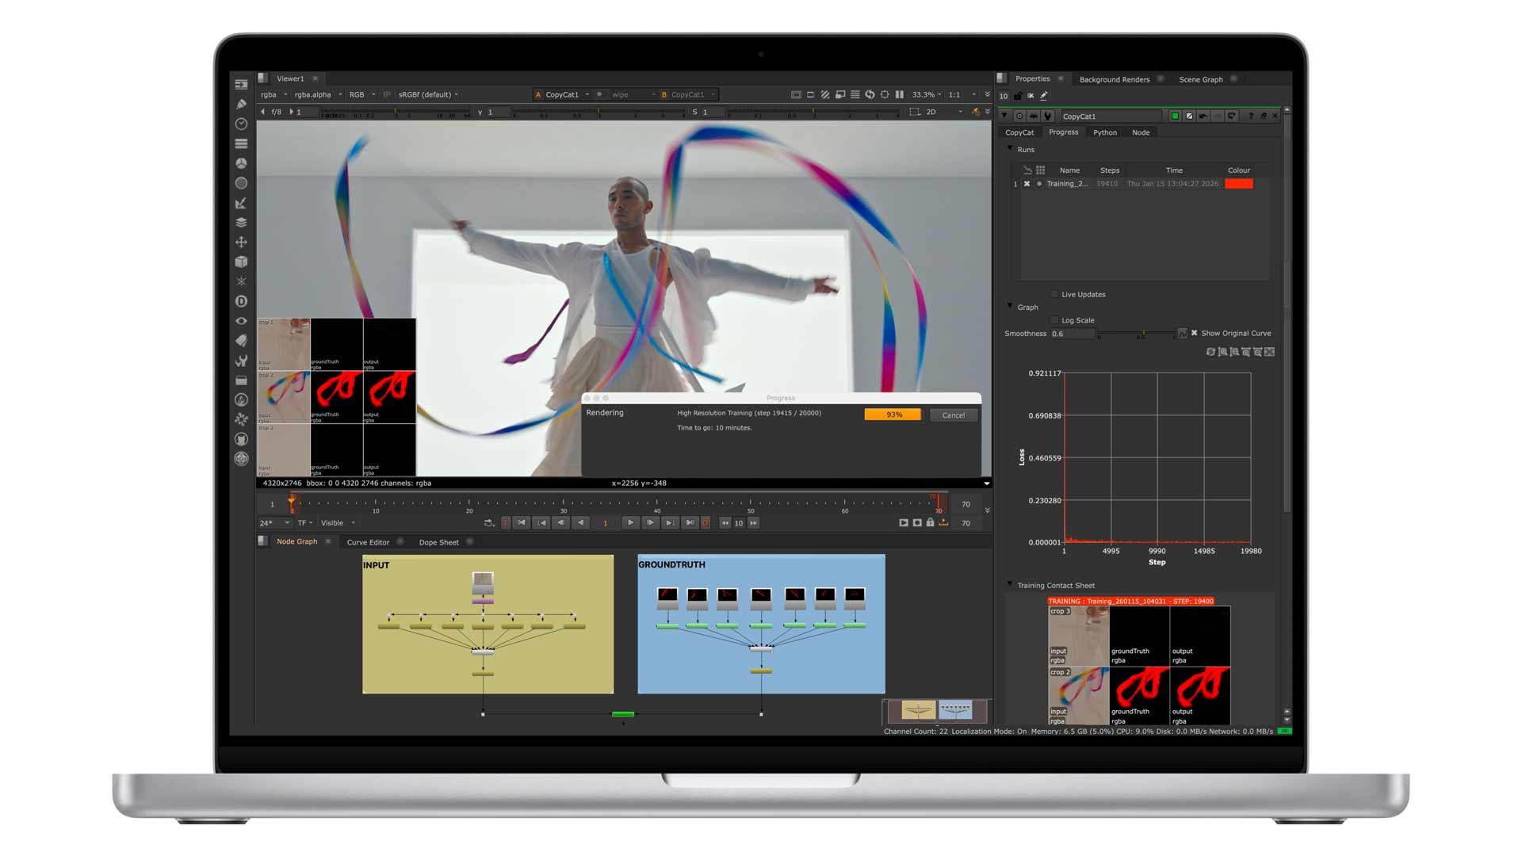Image resolution: width=1522 pixels, height=856 pixels.
Task: Enable the Live Updates checkbox
Action: (1054, 294)
